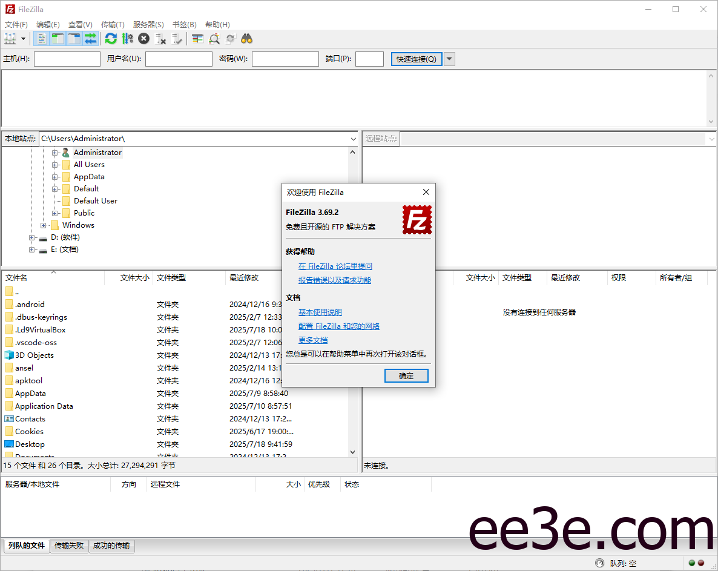
Task: Cancel the current operation
Action: click(x=144, y=38)
